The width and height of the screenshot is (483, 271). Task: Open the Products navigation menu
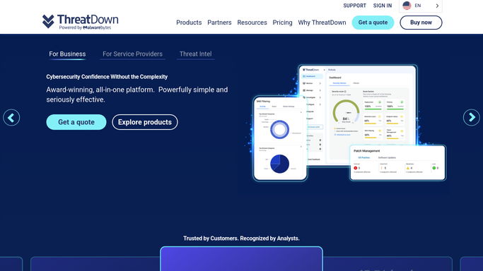(x=189, y=23)
